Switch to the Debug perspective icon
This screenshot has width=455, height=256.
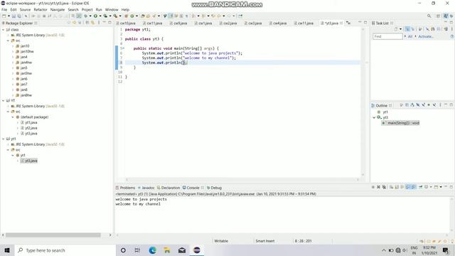point(451,16)
